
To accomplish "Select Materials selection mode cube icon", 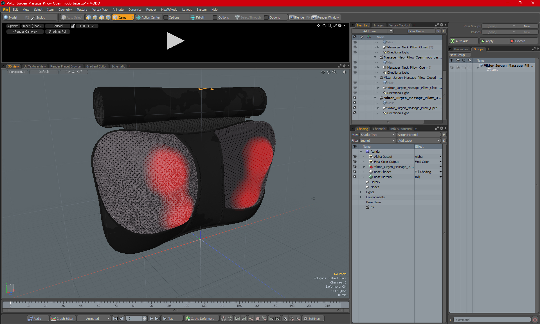I will 108,17.
